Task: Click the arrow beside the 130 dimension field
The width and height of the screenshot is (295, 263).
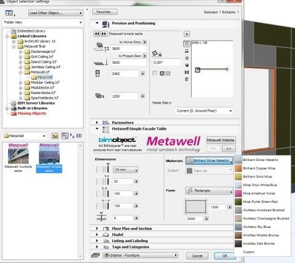Action: tap(136, 206)
